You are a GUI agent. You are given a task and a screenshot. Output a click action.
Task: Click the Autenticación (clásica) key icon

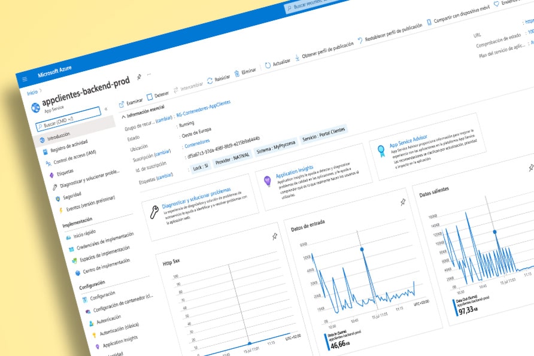(95, 335)
